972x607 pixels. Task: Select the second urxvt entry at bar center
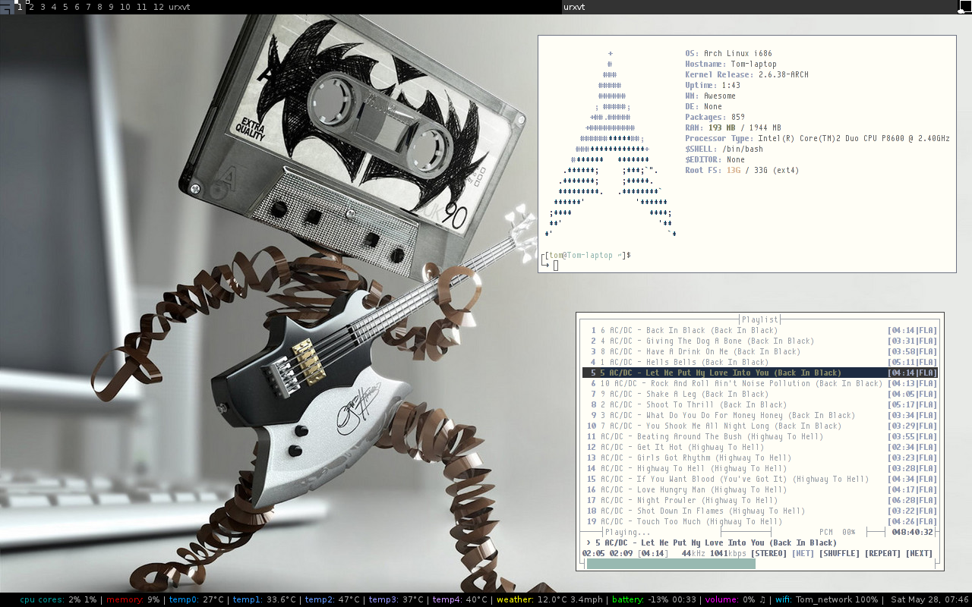coord(759,7)
